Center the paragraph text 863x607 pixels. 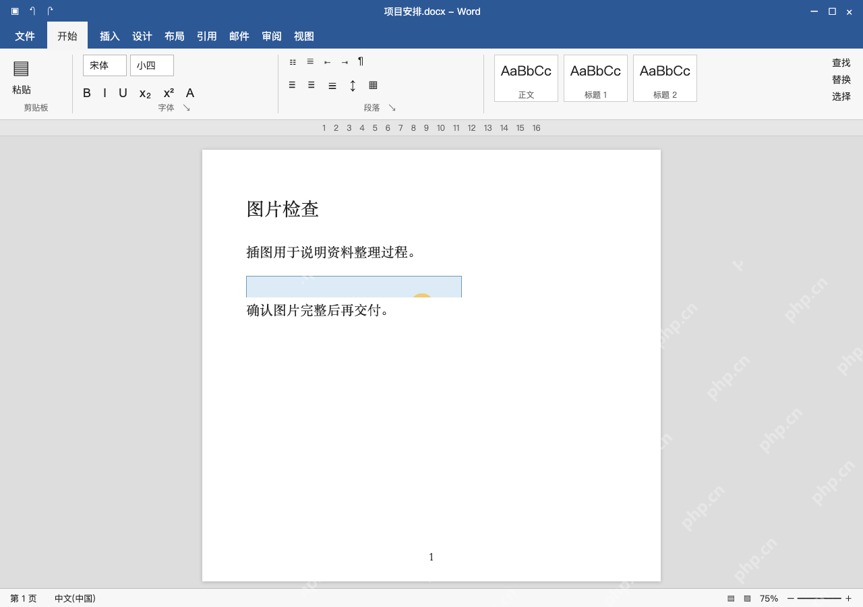(x=311, y=85)
